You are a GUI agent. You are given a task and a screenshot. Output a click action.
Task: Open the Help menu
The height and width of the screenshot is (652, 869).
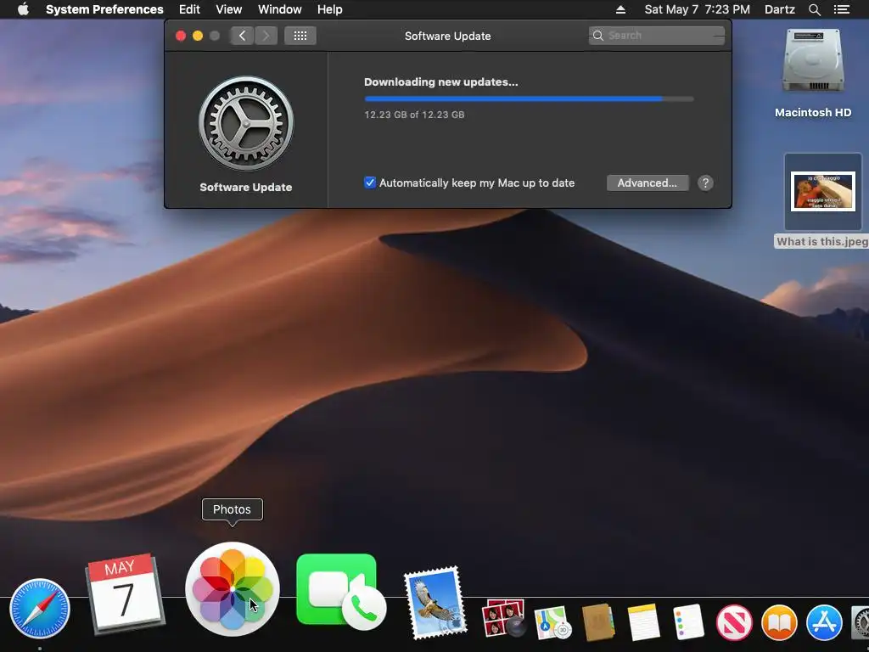coord(330,9)
